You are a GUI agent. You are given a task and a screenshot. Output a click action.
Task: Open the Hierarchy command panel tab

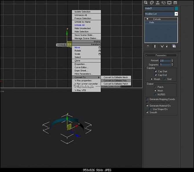(x=158, y=3)
